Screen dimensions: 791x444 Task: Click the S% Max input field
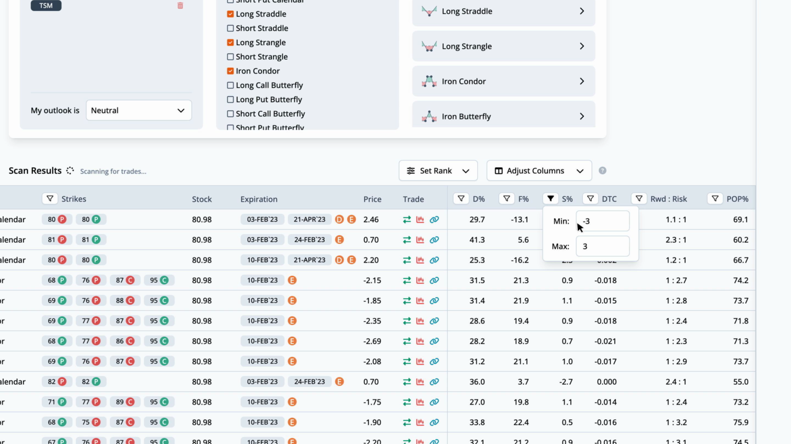[x=602, y=246]
